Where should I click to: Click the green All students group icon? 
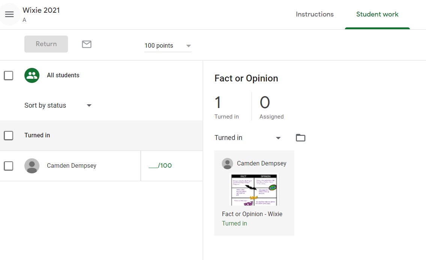tap(32, 75)
